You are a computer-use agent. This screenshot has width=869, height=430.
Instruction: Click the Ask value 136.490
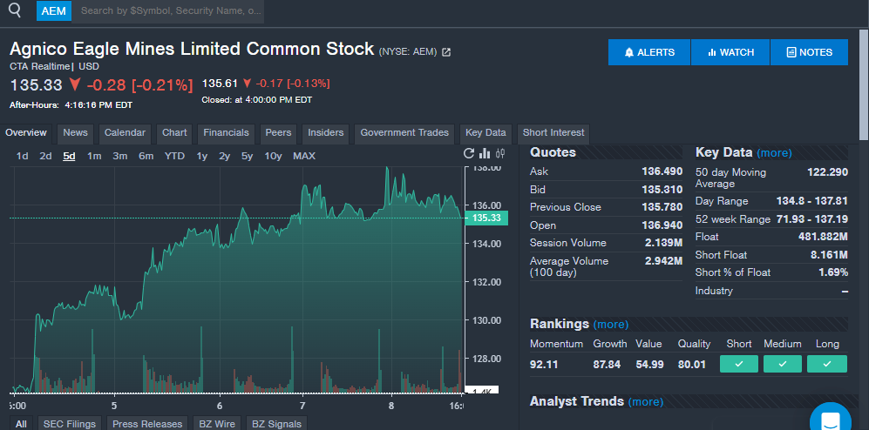click(x=662, y=171)
